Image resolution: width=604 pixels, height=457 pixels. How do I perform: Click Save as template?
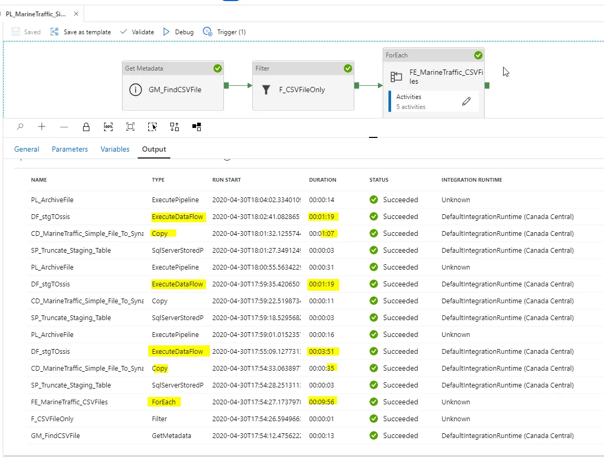(x=80, y=32)
